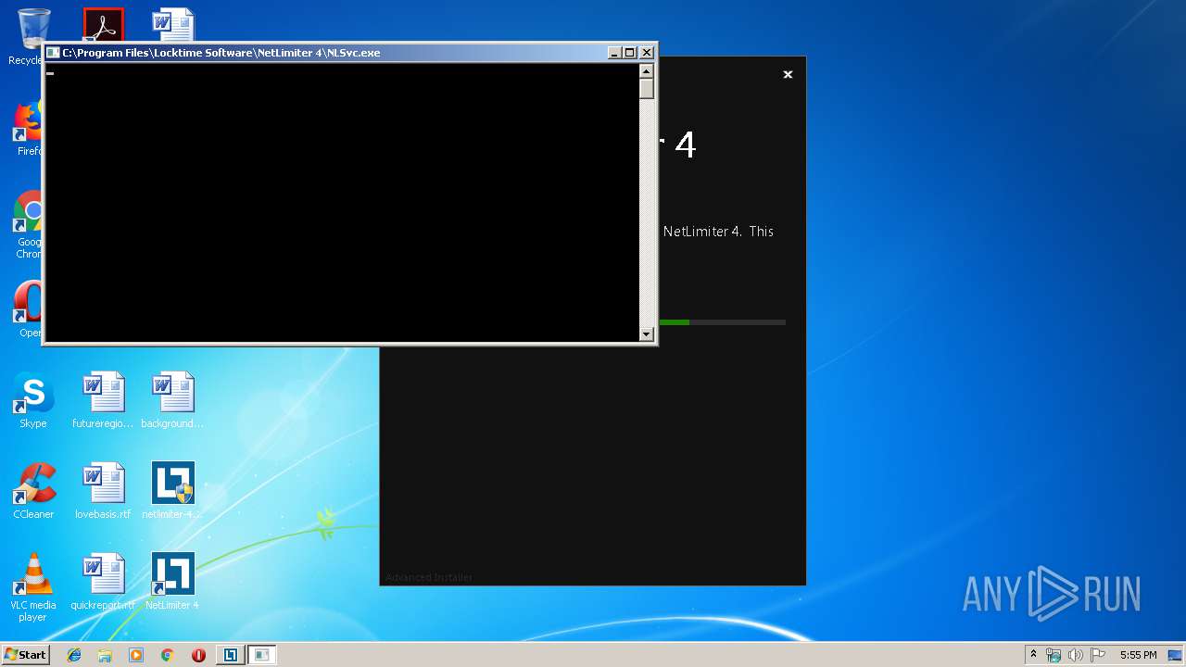Click the console scrollbar thumb

647,89
